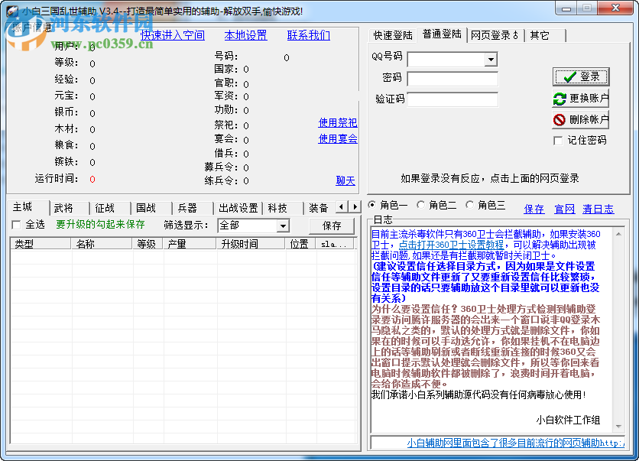Enable the 记住密码 checkbox

tap(558, 141)
